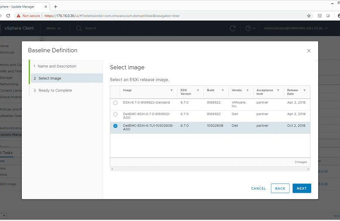Select ESXi-6.7.0-8169922-standard image radio

[116, 103]
